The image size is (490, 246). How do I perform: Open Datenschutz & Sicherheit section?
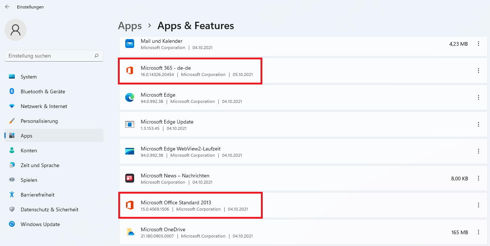point(49,209)
